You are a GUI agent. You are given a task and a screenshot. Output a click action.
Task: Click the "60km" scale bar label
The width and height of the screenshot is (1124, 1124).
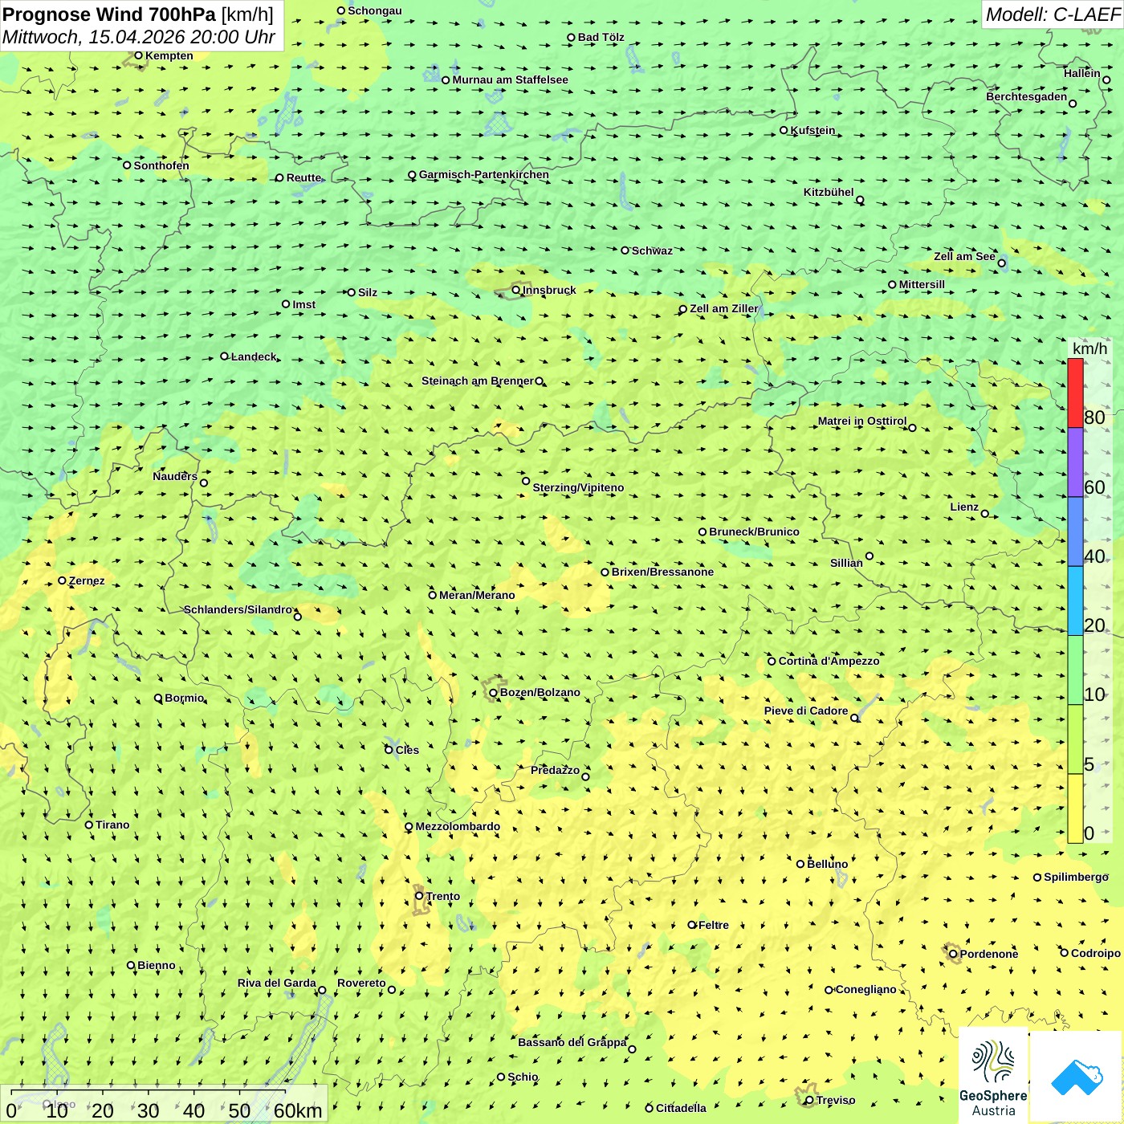[x=298, y=1110]
